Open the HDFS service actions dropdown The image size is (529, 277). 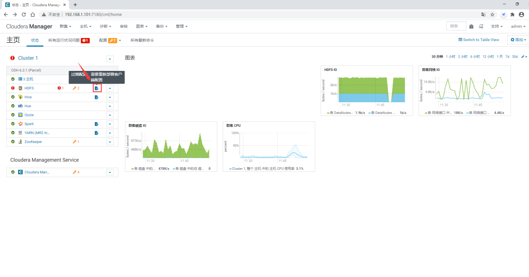tap(109, 88)
